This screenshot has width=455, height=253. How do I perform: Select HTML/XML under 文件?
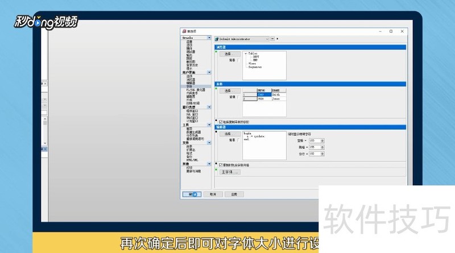tap(192, 160)
